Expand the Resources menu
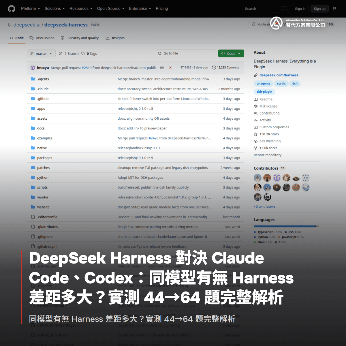The height and width of the screenshot is (346, 346). click(x=81, y=9)
